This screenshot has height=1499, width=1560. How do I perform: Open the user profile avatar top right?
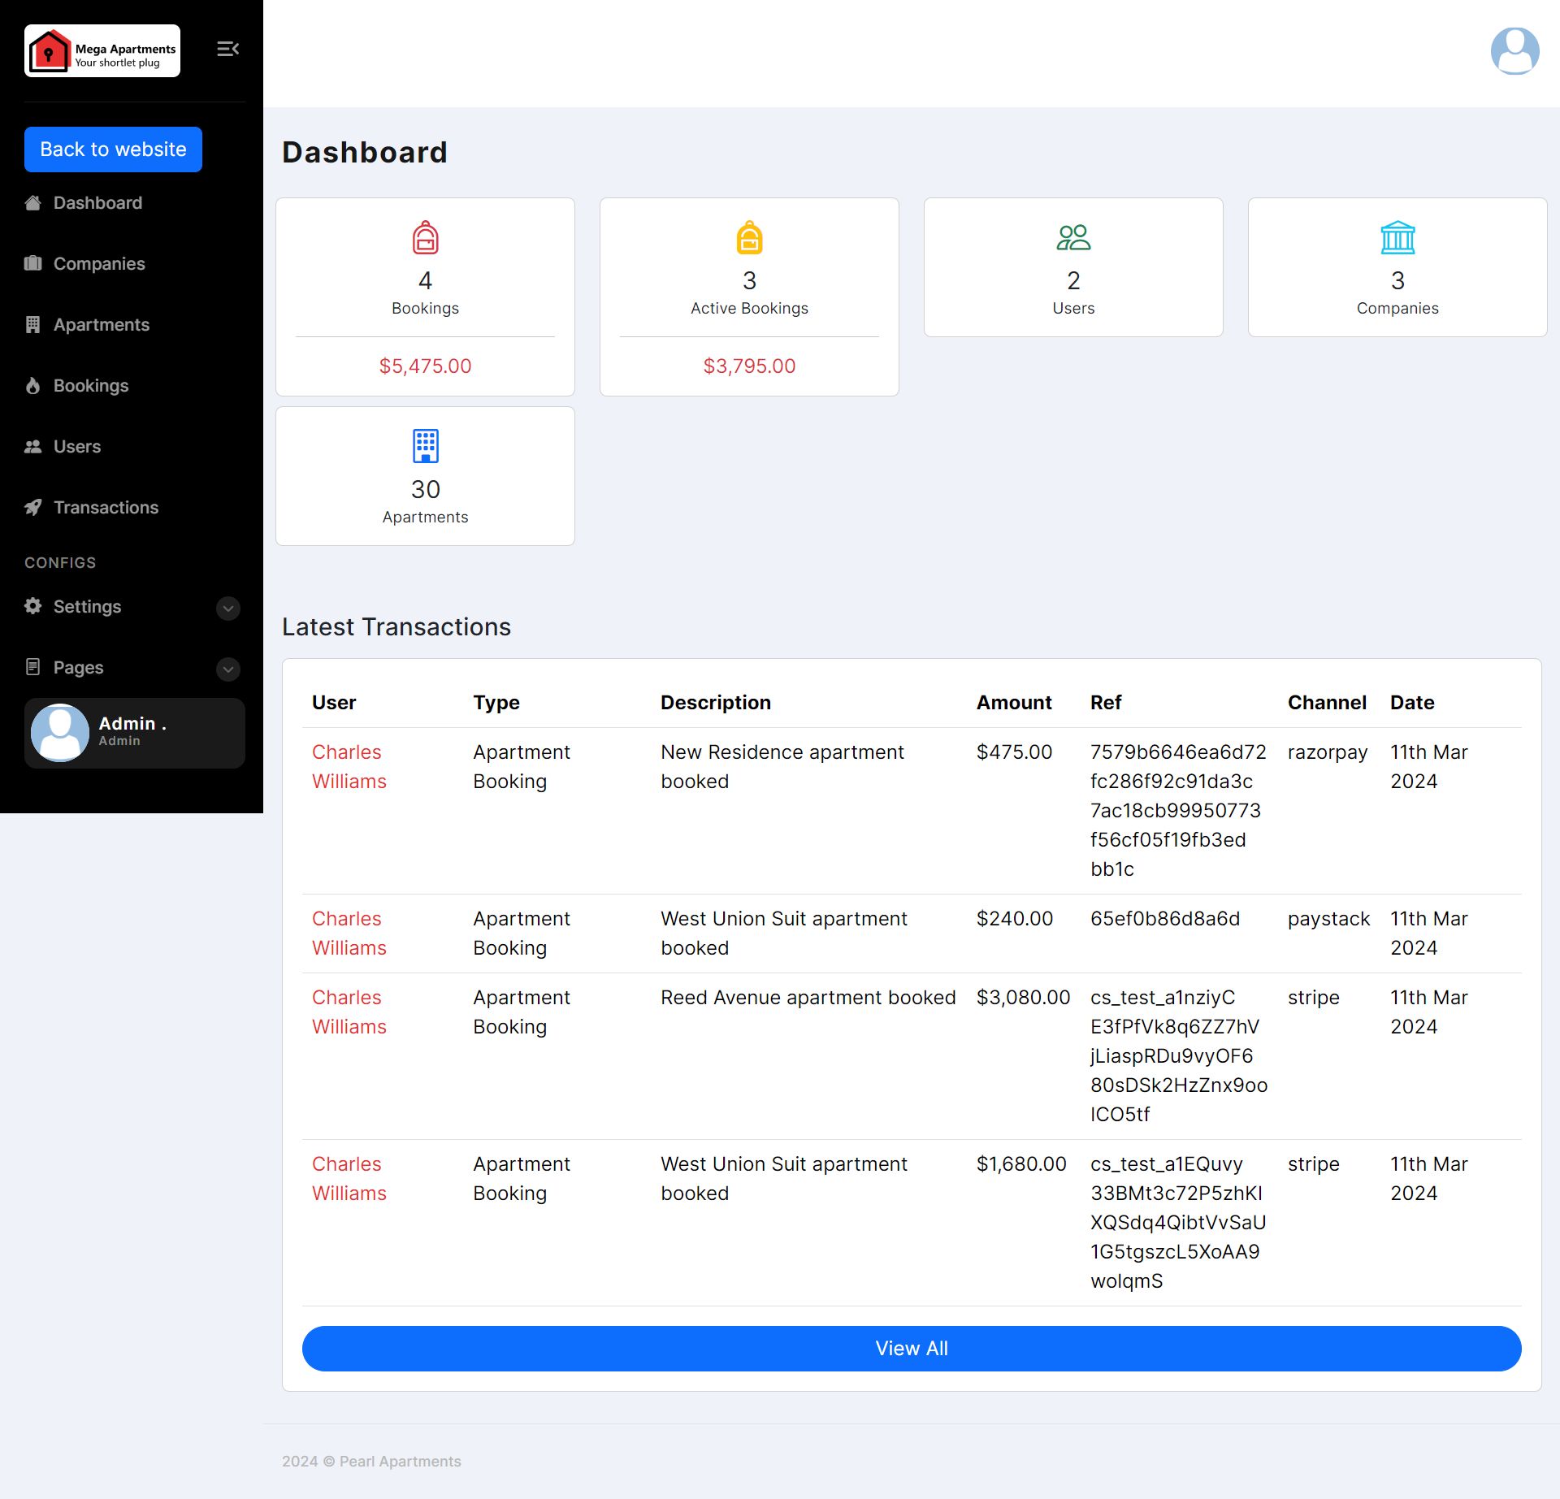(x=1515, y=50)
